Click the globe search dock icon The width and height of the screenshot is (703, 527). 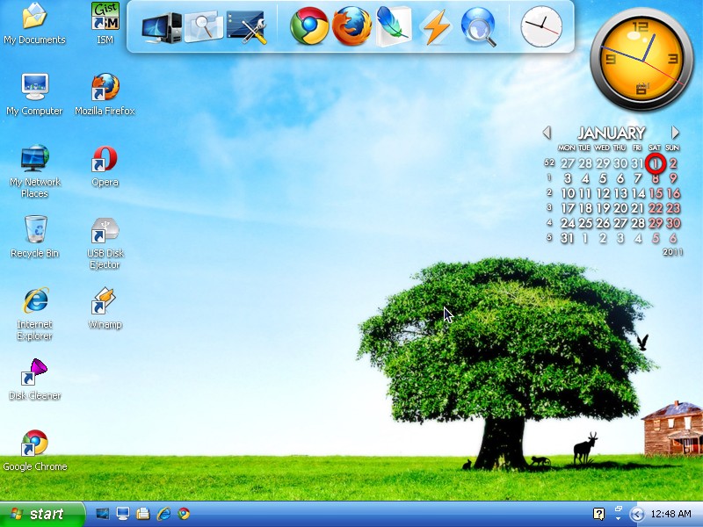coord(479,27)
